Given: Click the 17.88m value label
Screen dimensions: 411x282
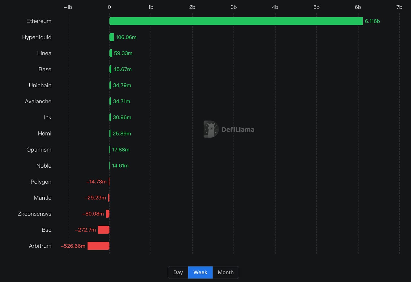Looking at the screenshot, I should [121, 150].
